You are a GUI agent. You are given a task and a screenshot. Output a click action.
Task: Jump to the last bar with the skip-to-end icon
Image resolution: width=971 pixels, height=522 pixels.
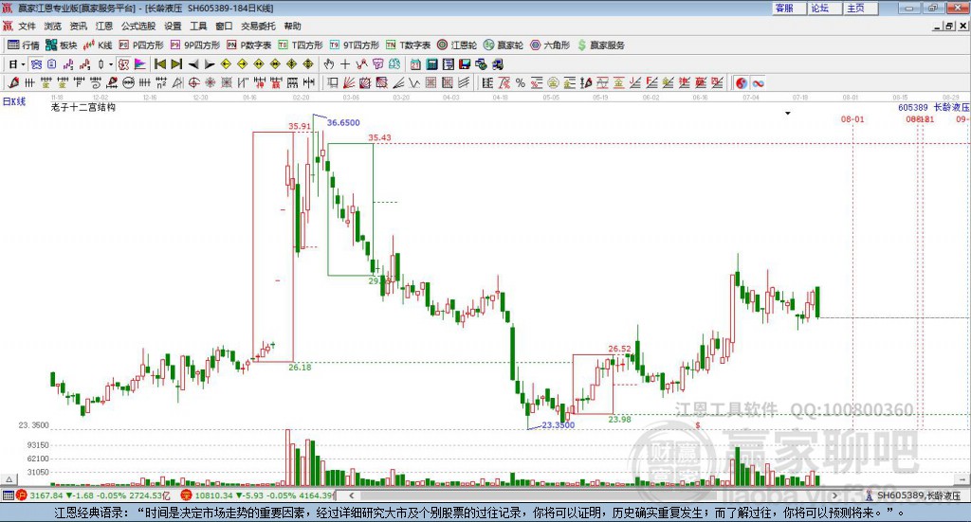pos(176,64)
